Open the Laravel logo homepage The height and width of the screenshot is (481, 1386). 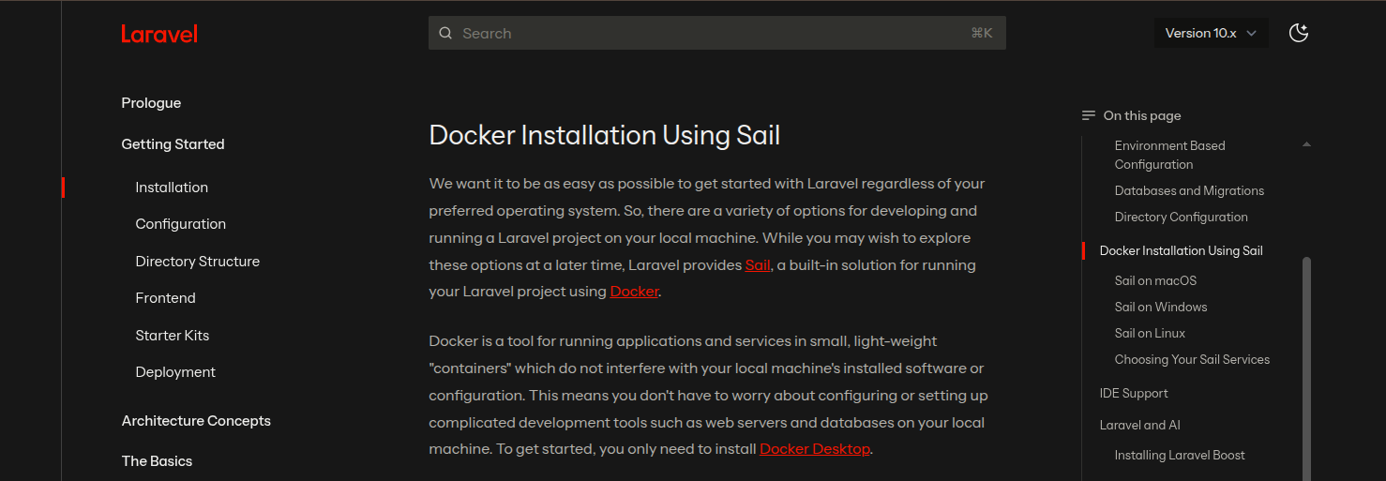point(159,34)
